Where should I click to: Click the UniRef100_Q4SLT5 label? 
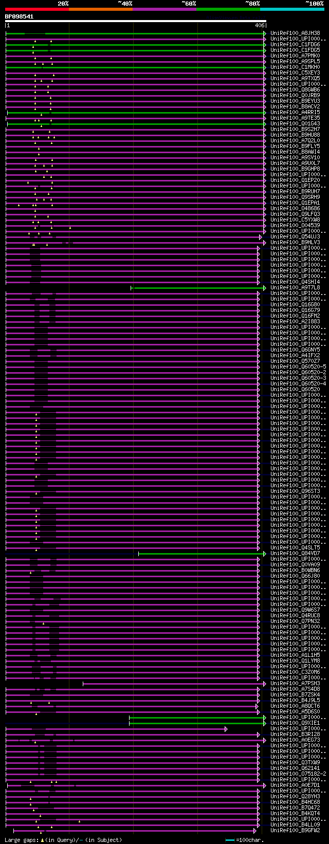[x=295, y=548]
